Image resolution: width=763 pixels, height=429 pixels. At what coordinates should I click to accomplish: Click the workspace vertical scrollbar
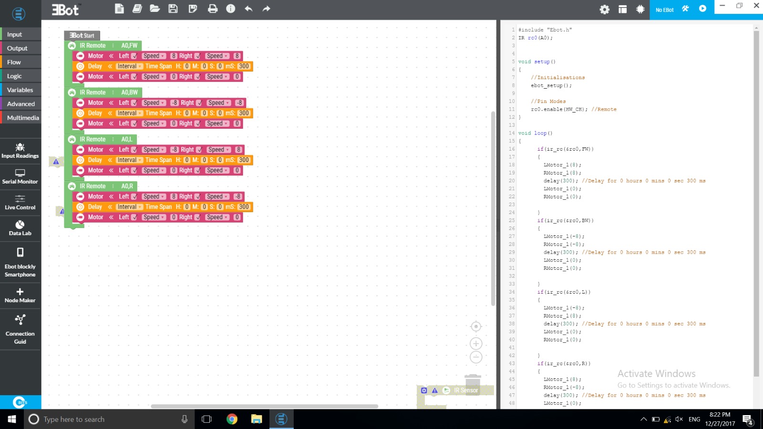pos(493,208)
